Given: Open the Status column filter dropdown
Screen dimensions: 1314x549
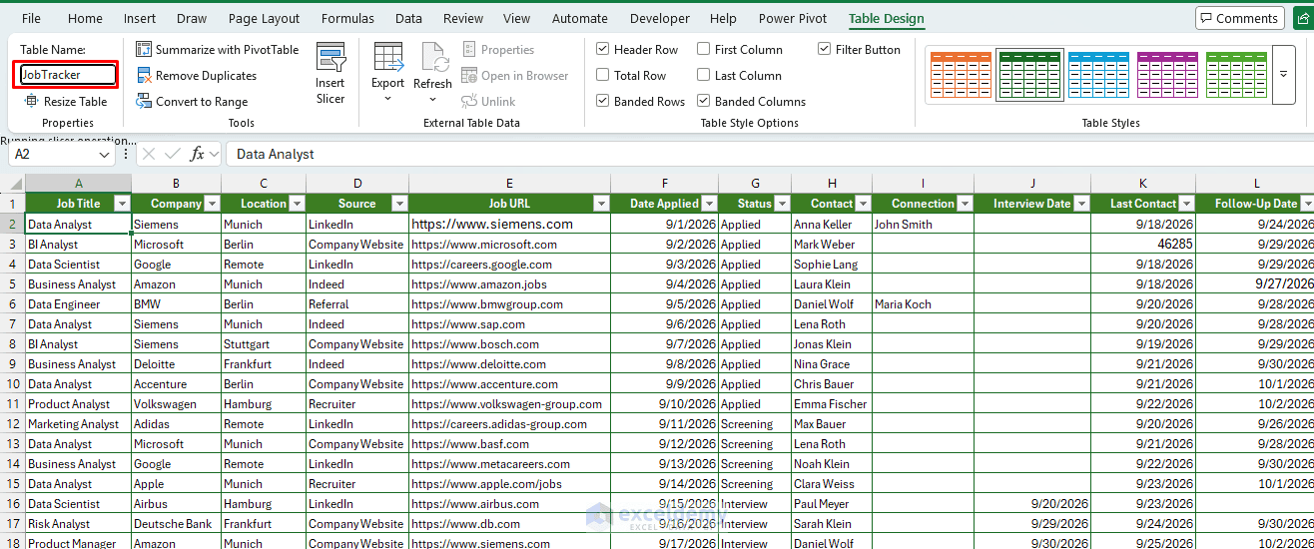Looking at the screenshot, I should click(x=782, y=204).
